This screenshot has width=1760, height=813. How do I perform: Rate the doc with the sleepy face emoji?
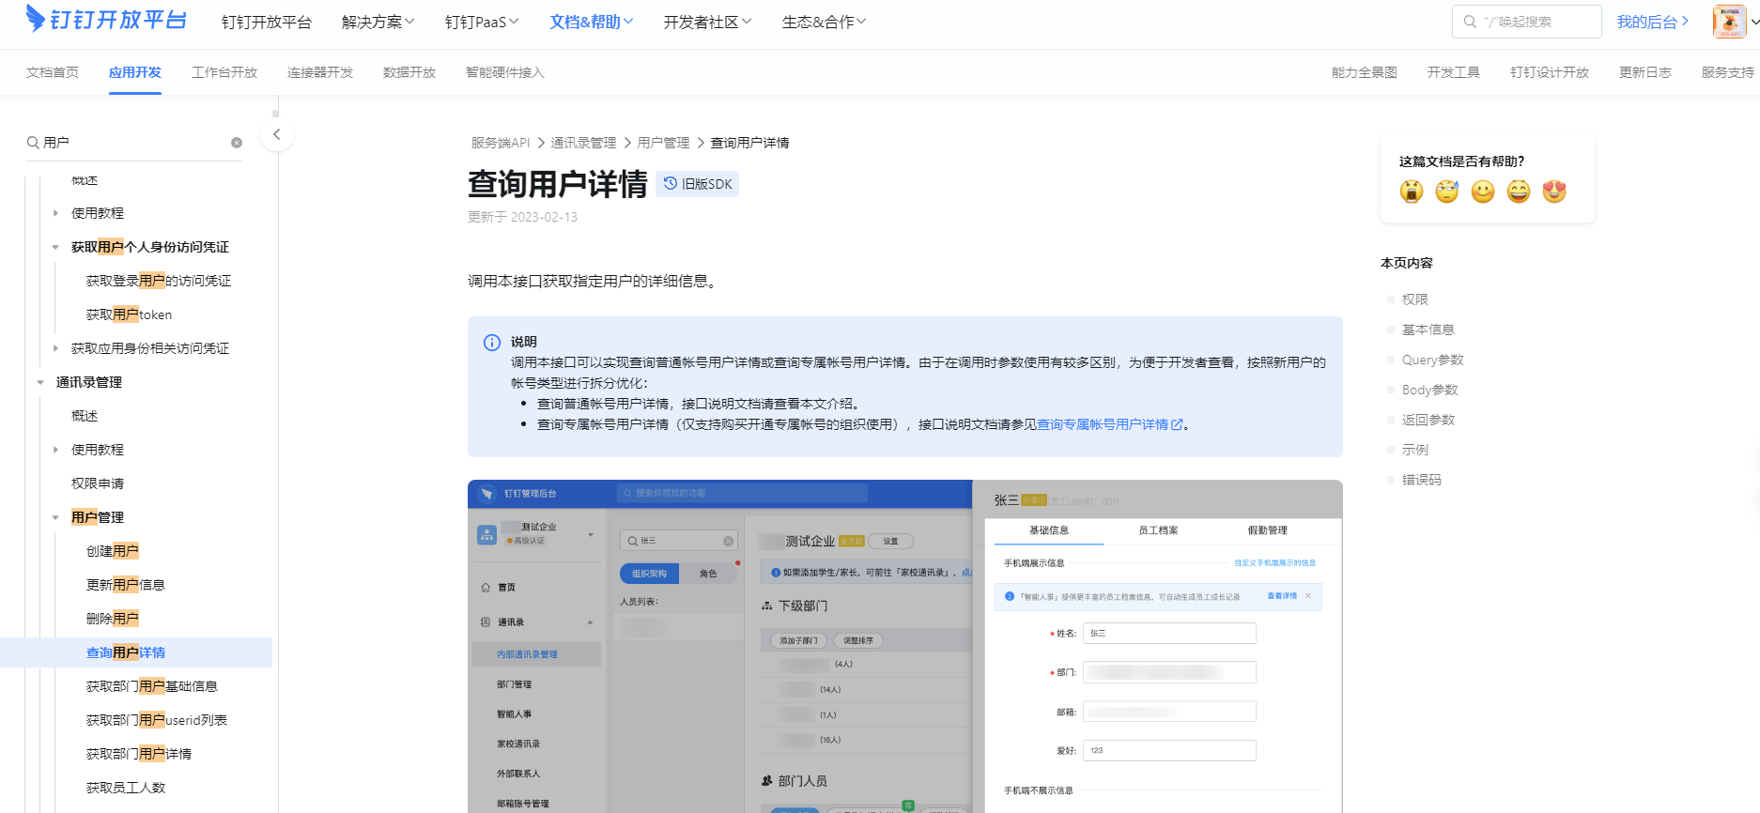click(x=1447, y=192)
